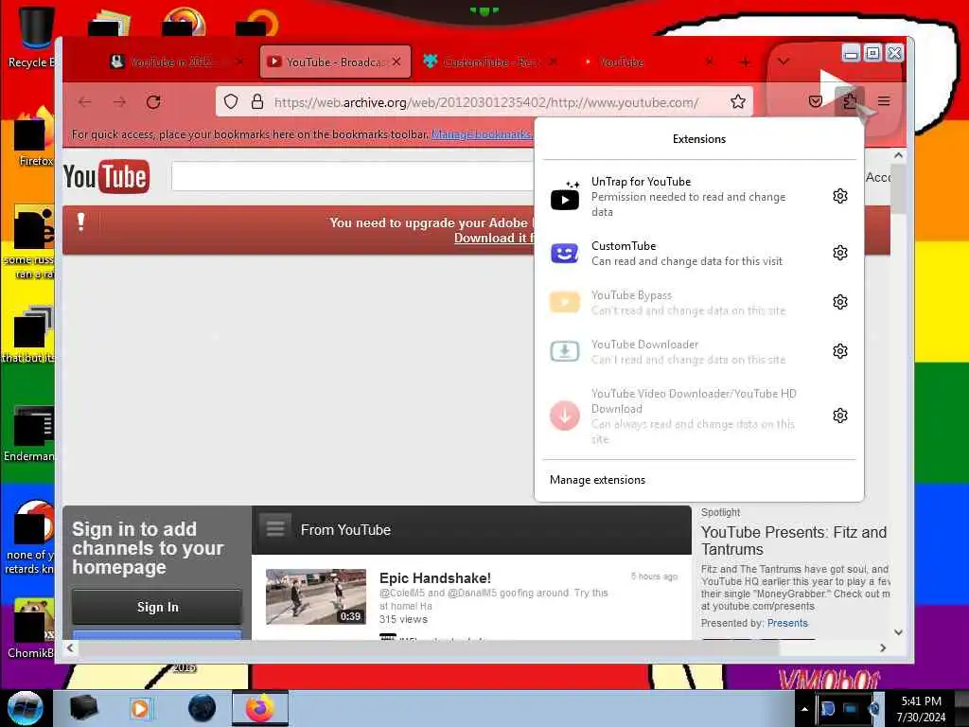The image size is (969, 727).
Task: Open settings gear for YouTube Bypass
Action: [x=840, y=302]
